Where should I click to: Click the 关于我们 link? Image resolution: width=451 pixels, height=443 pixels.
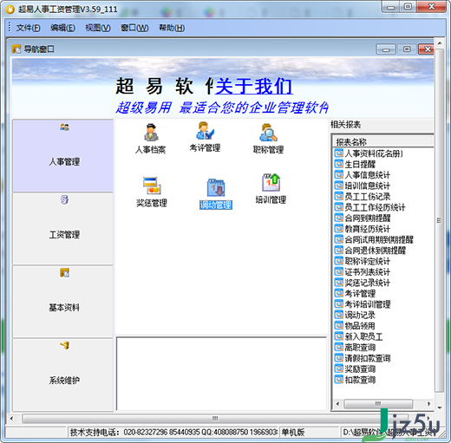pyautogui.click(x=254, y=86)
